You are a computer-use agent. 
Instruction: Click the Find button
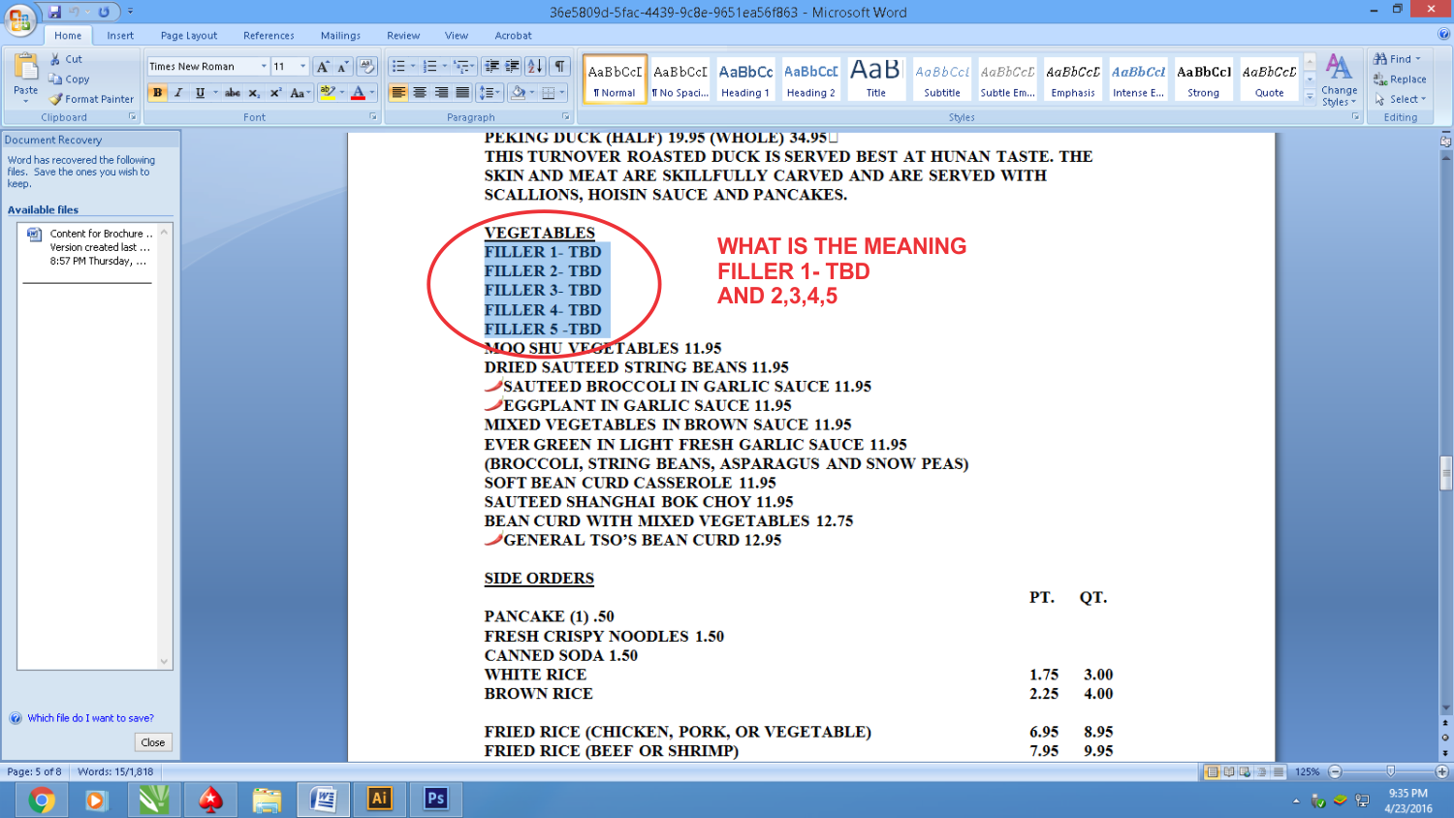point(1397,59)
